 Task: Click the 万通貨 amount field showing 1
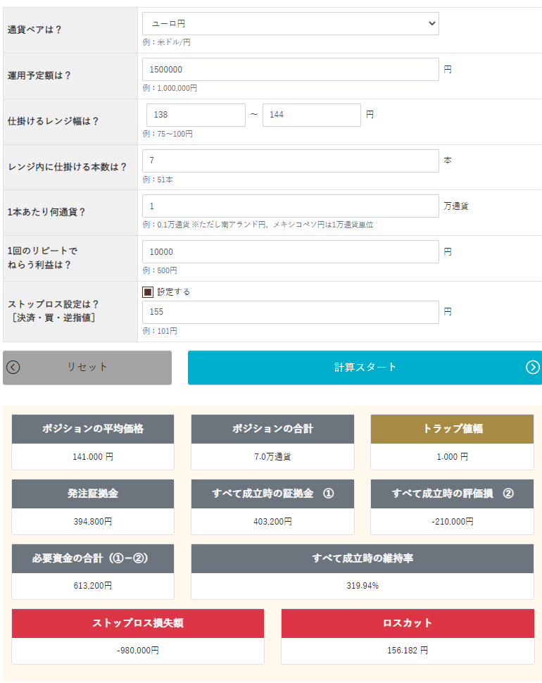291,206
